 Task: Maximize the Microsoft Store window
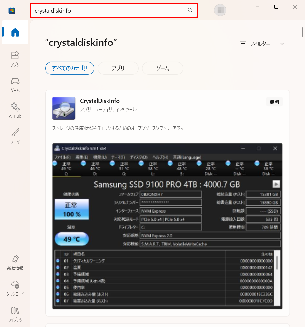[x=276, y=7]
